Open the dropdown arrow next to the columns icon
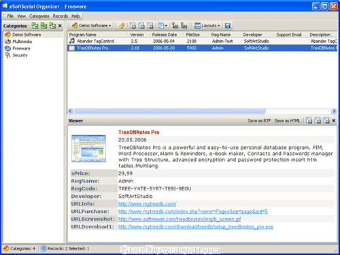 [166, 26]
